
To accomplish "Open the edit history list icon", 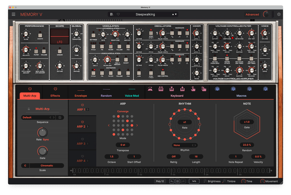I will click(177, 181).
